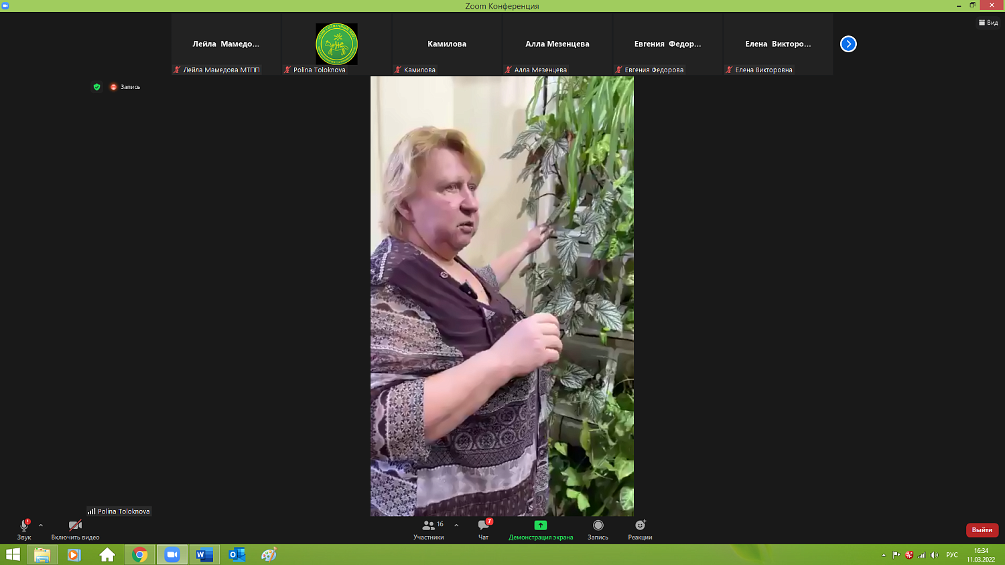The image size is (1005, 565).
Task: Restore down the Zoom window
Action: 973,5
